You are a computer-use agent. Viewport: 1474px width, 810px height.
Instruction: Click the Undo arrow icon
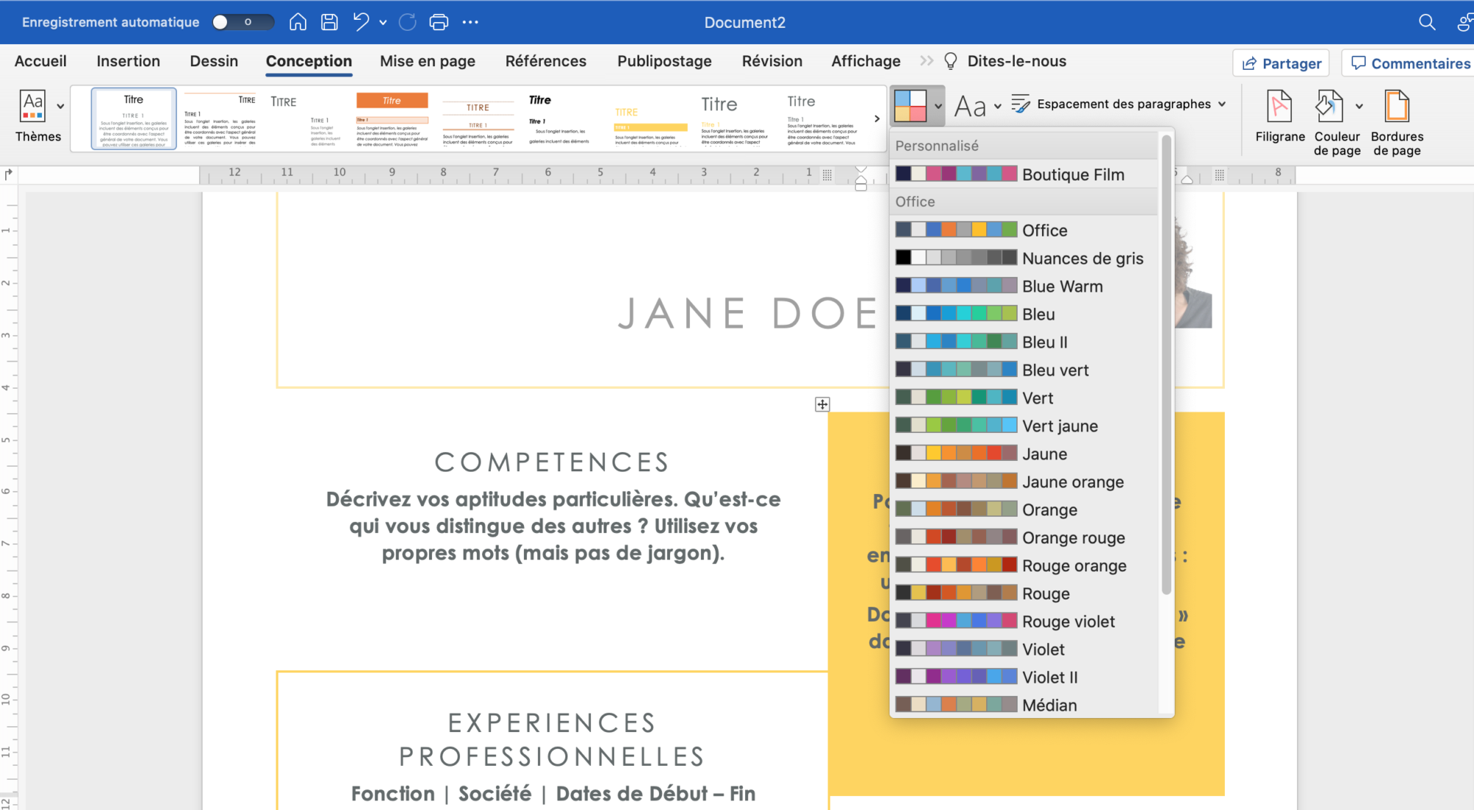tap(360, 22)
